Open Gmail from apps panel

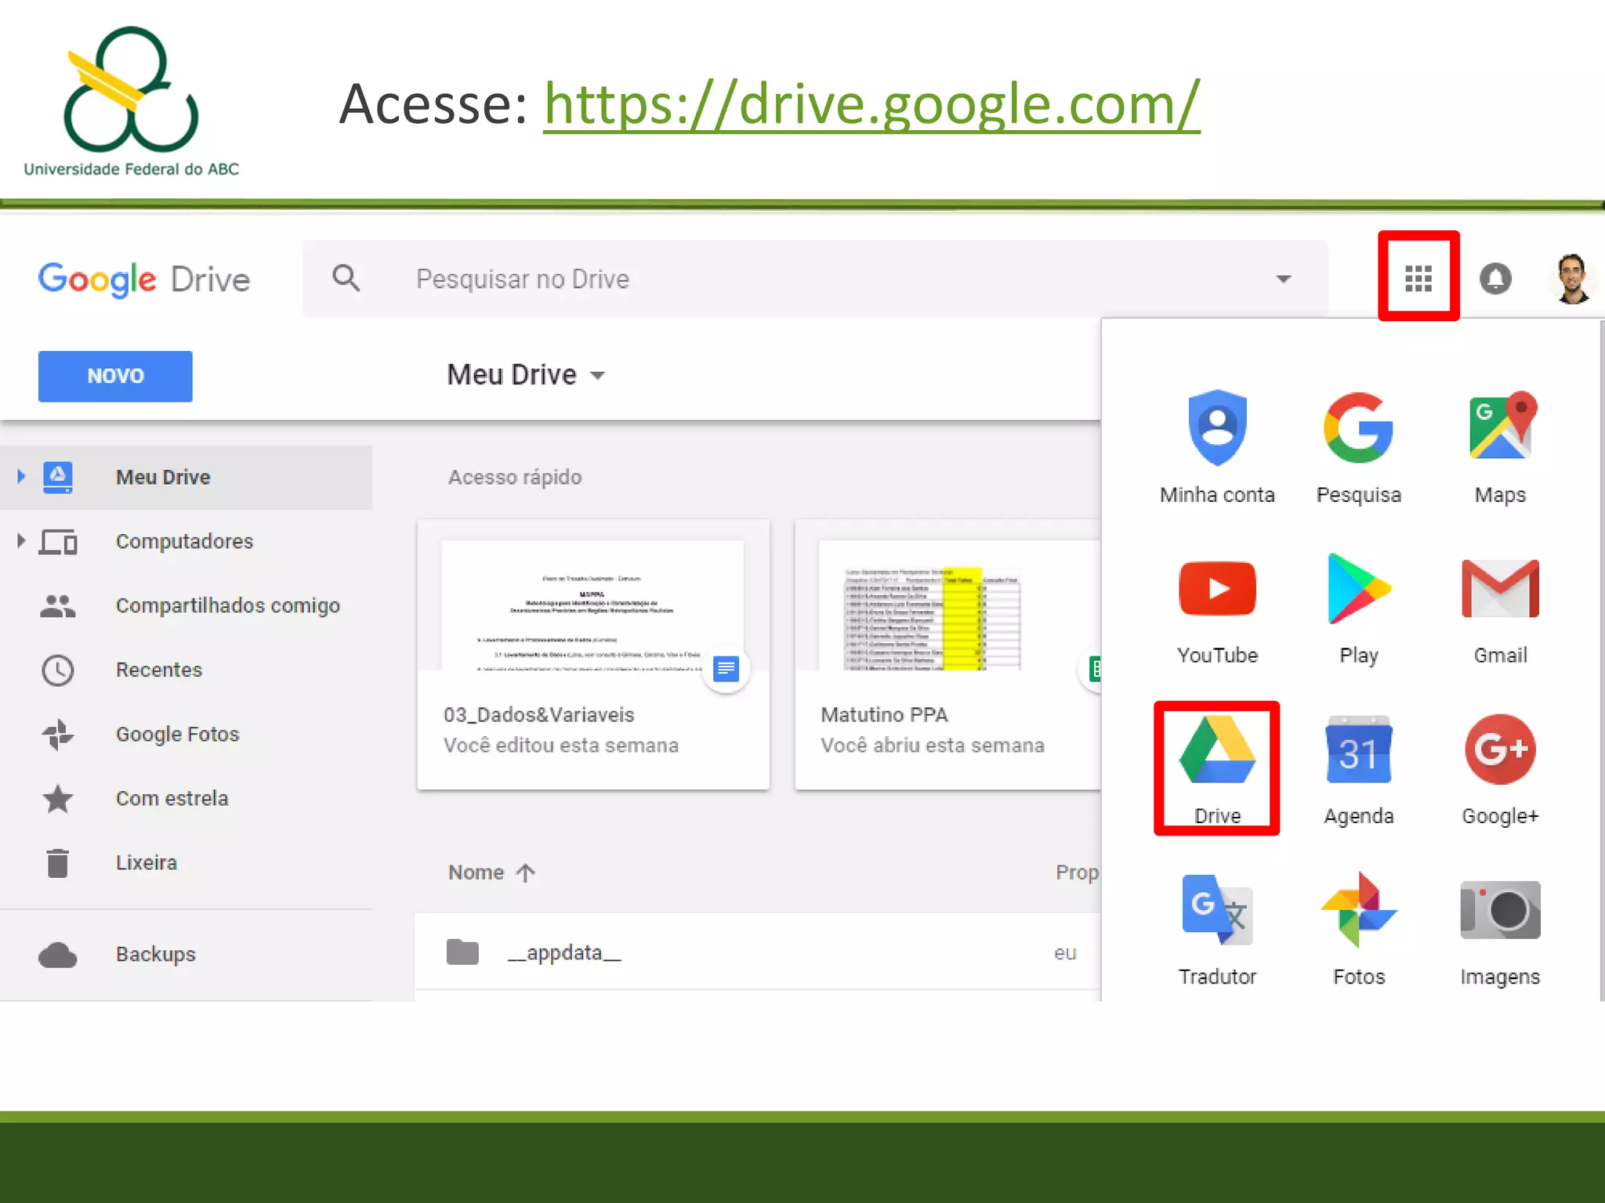point(1500,612)
